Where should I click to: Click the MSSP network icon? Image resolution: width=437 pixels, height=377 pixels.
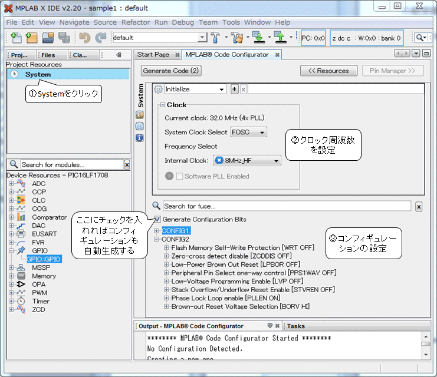(21, 267)
